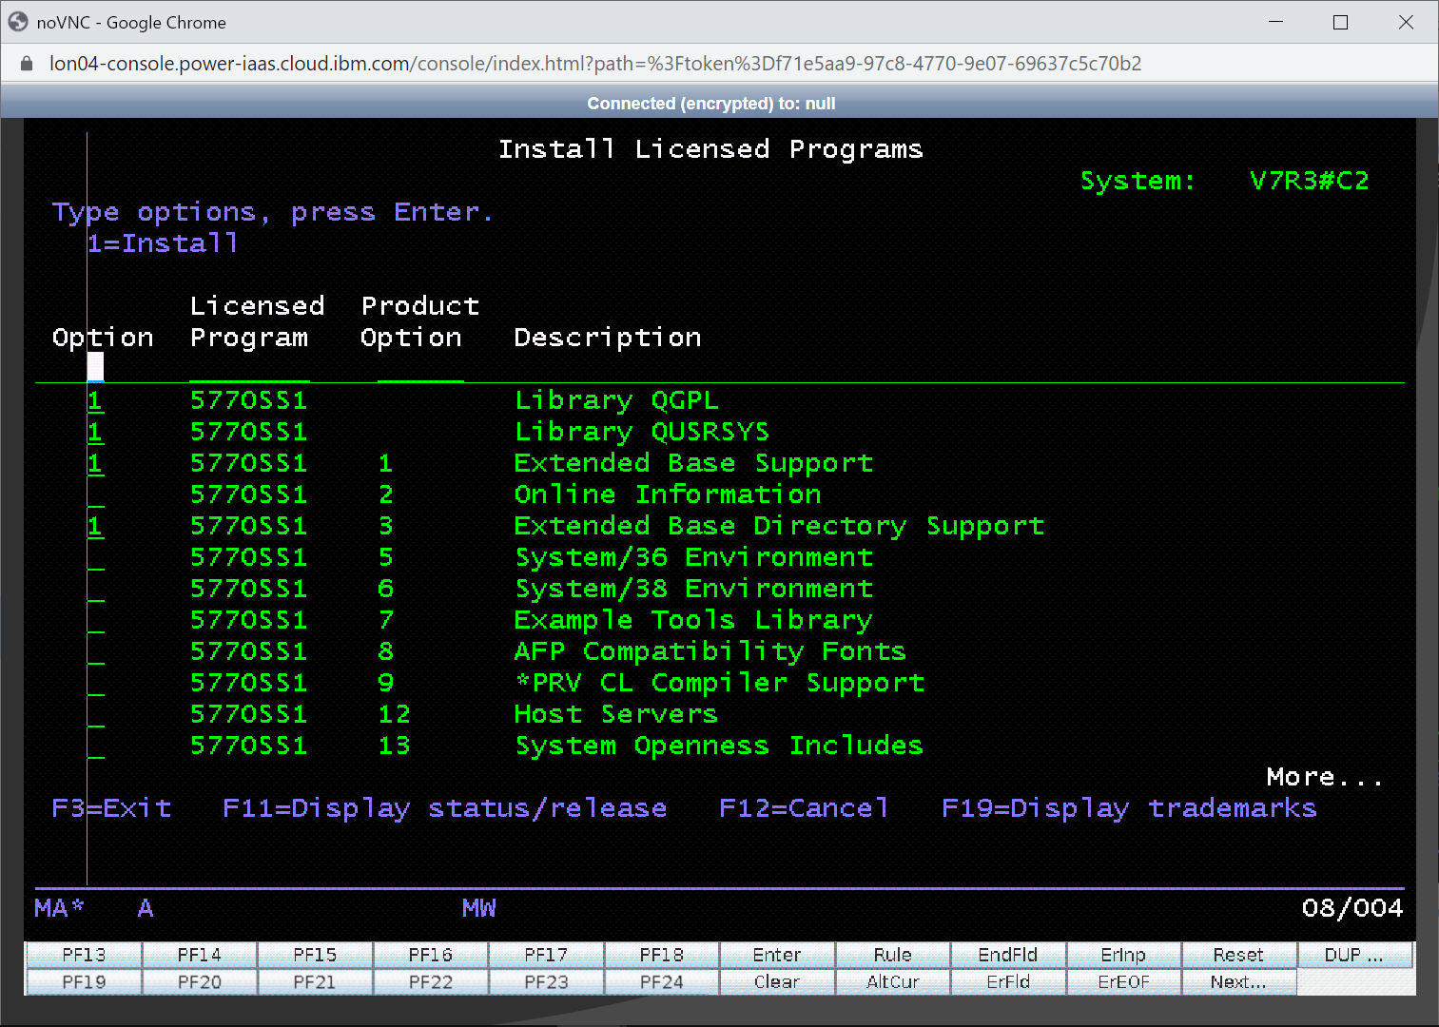Click the PF21 function key button
1439x1027 pixels.
315,982
